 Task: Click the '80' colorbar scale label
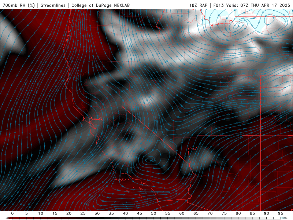tap(238, 213)
